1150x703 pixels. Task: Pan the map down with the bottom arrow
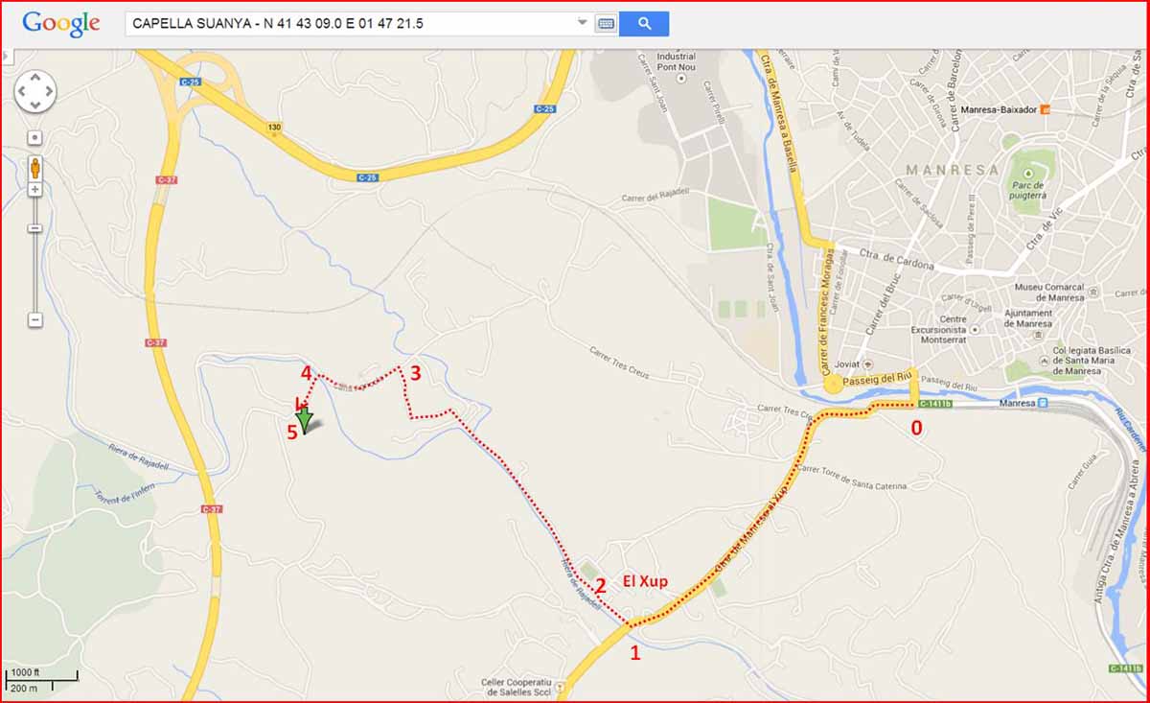35,105
